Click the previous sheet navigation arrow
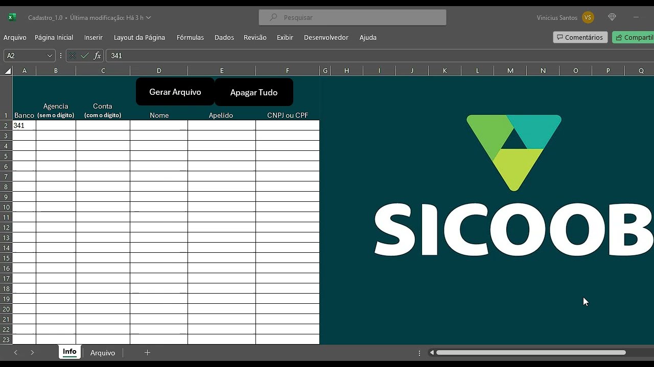Viewport: 654px width, 367px height. tap(15, 352)
